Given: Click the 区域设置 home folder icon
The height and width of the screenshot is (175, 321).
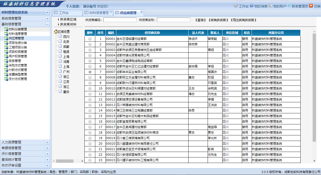Looking at the screenshot, I should [56, 32].
